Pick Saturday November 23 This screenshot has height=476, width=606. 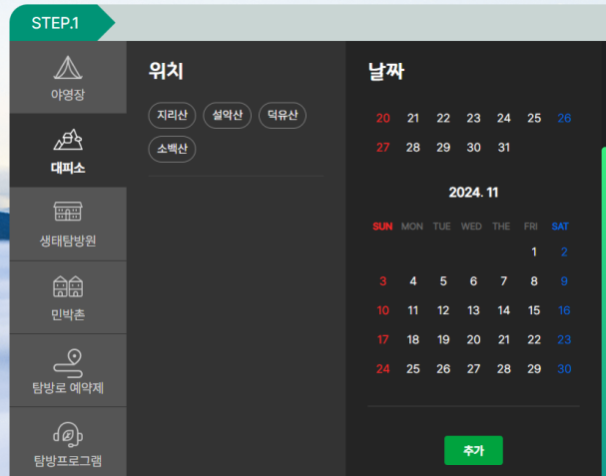click(x=564, y=339)
